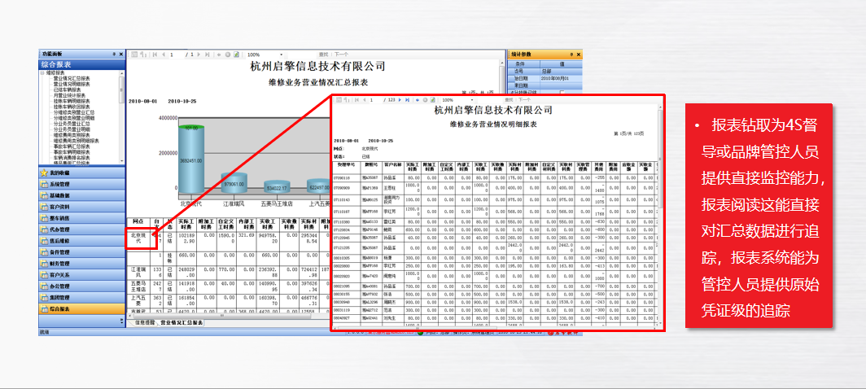This screenshot has width=866, height=389.
Task: Select 月营业统计报表 in the report tree
Action: click(x=70, y=95)
